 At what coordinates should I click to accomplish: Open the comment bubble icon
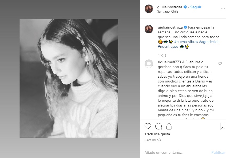coord(158,126)
